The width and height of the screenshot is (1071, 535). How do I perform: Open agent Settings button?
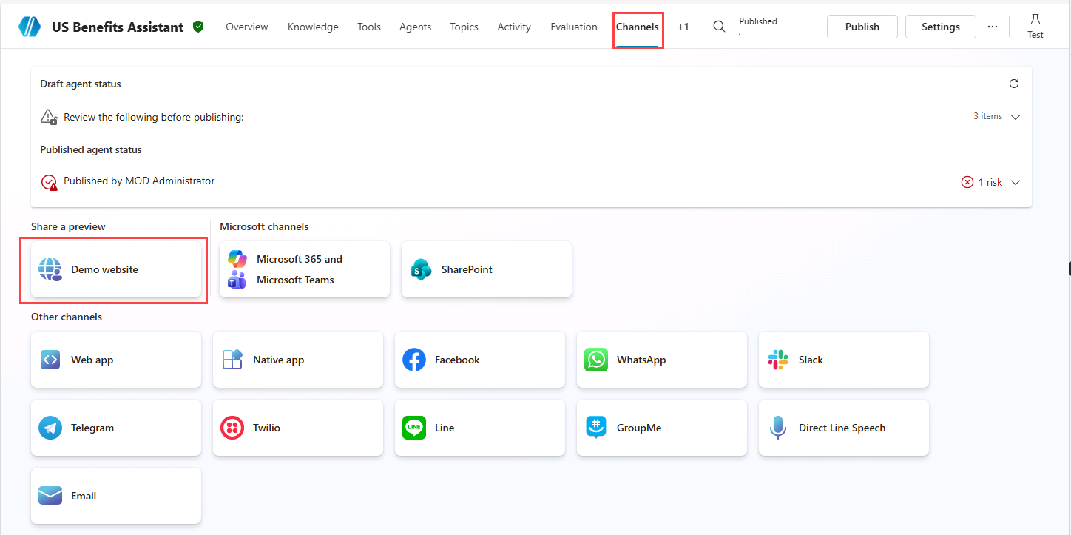point(941,27)
